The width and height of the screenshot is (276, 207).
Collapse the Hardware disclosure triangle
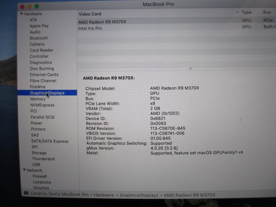[x=22, y=14]
